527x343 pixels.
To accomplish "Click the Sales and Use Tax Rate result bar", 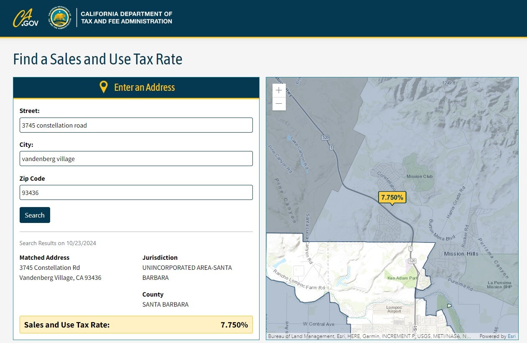I will coord(136,325).
